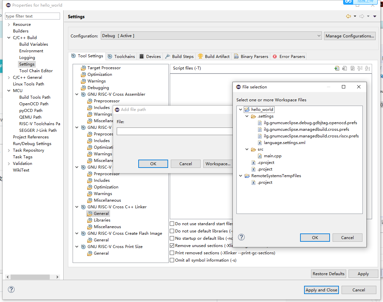Viewport: 383px width, 302px height.
Task: Collapse the C/C++ Build tree node
Action: (x=9, y=38)
